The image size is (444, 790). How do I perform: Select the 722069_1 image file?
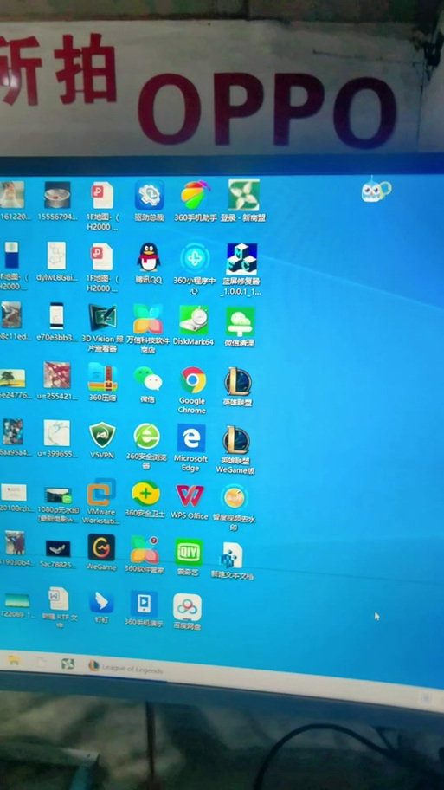(16, 605)
